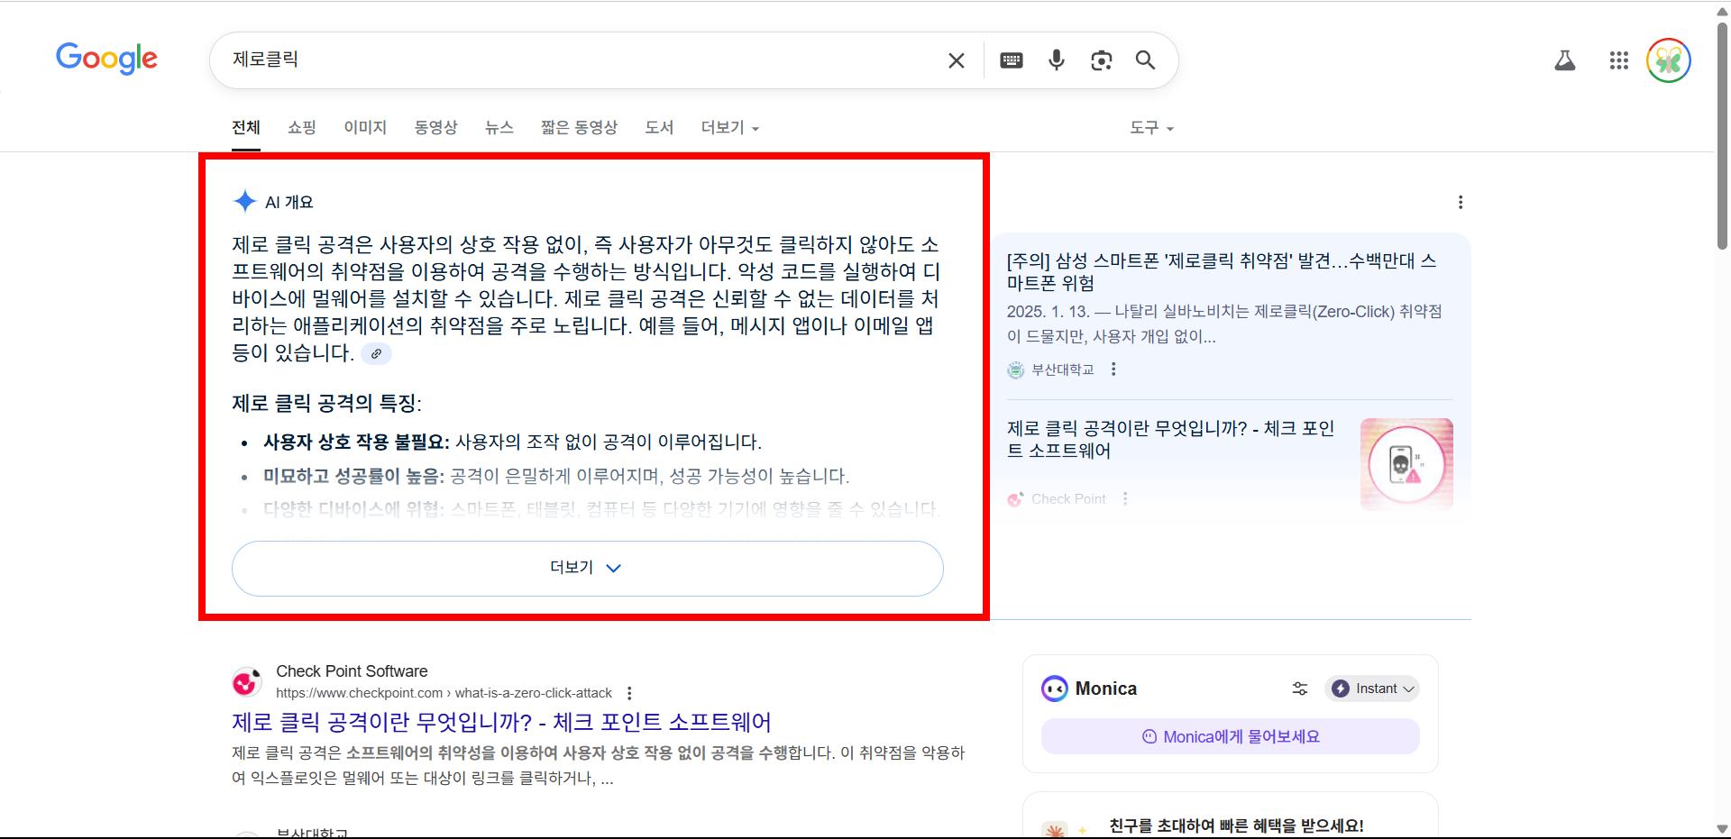Open 삼성 스마트폰 제로클릭 취약점 source card
Image resolution: width=1731 pixels, height=839 pixels.
click(1222, 271)
